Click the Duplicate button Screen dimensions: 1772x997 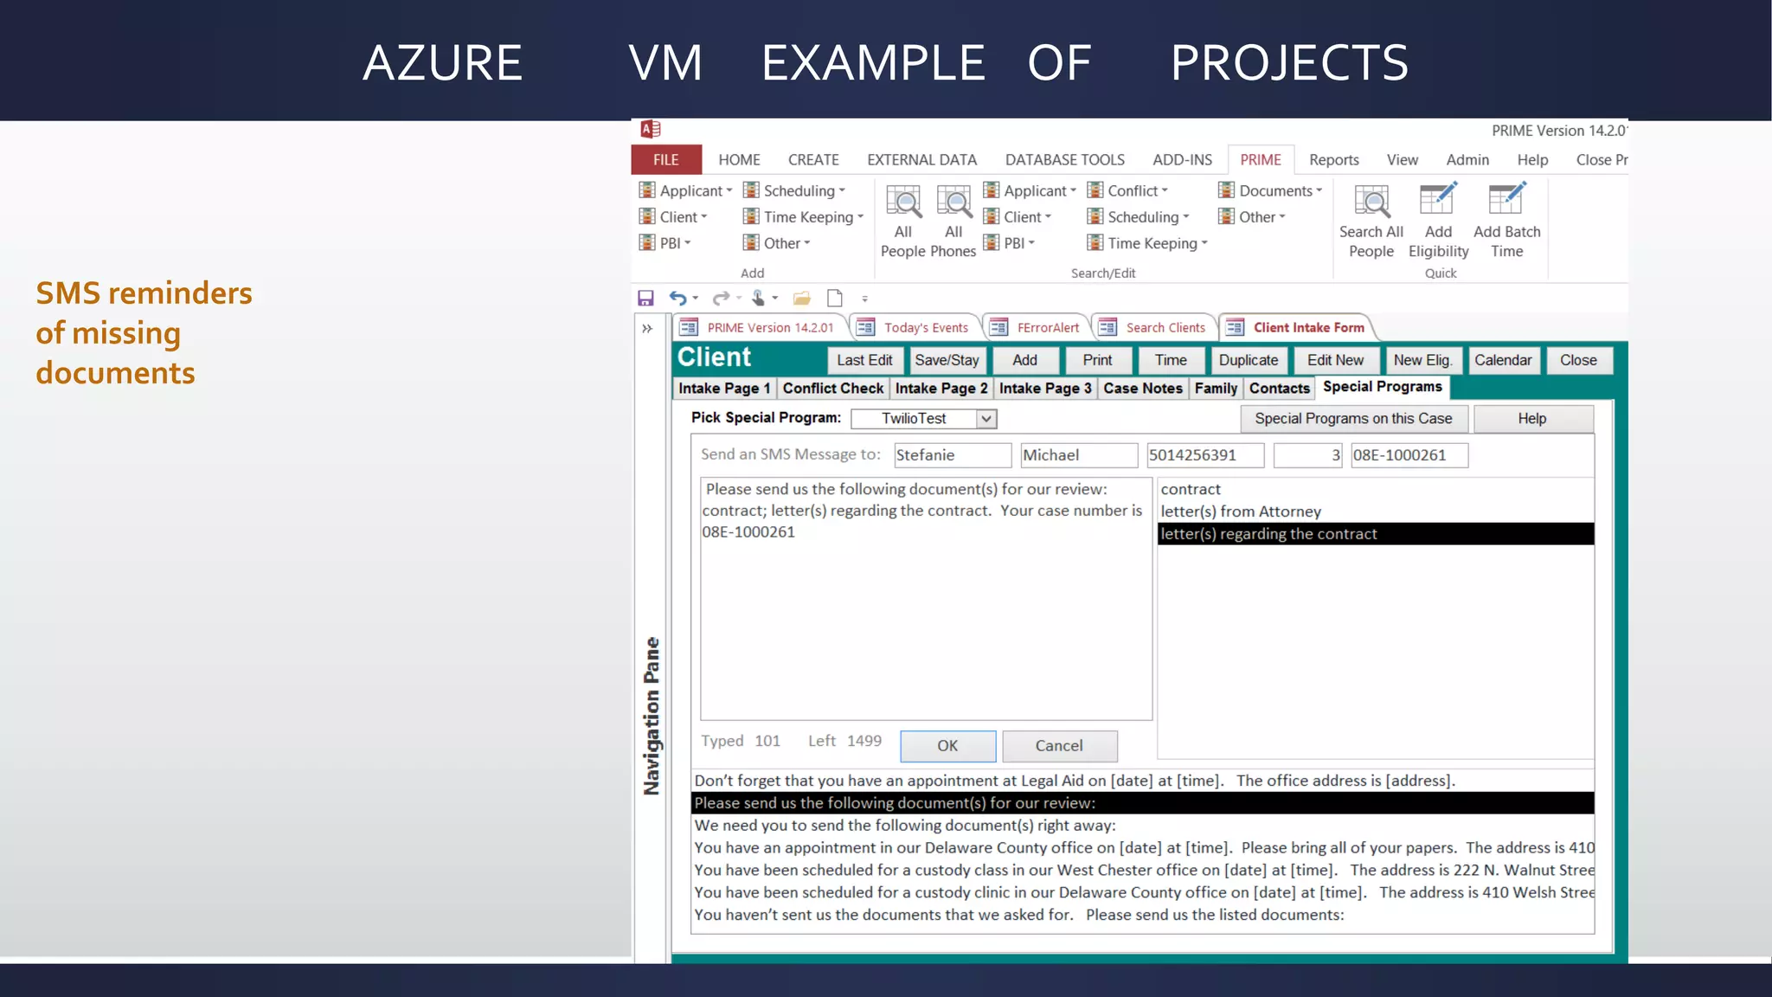[x=1248, y=361]
